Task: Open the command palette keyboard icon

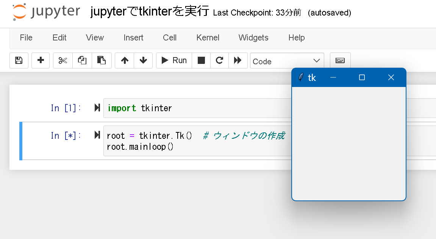Action: (x=340, y=60)
